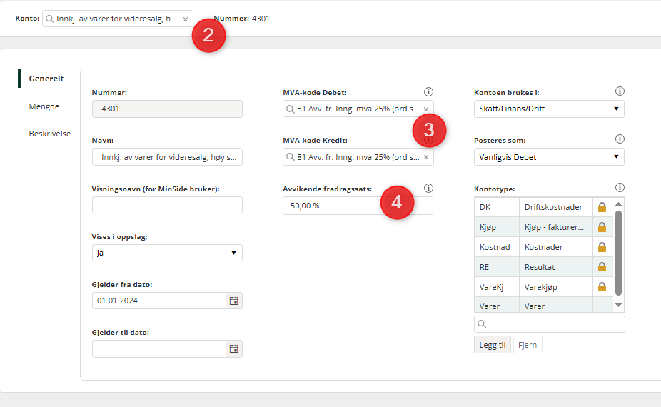Screen dimensions: 661x407
Task: Click the info icon beside Posteres som
Action: [x=620, y=139]
